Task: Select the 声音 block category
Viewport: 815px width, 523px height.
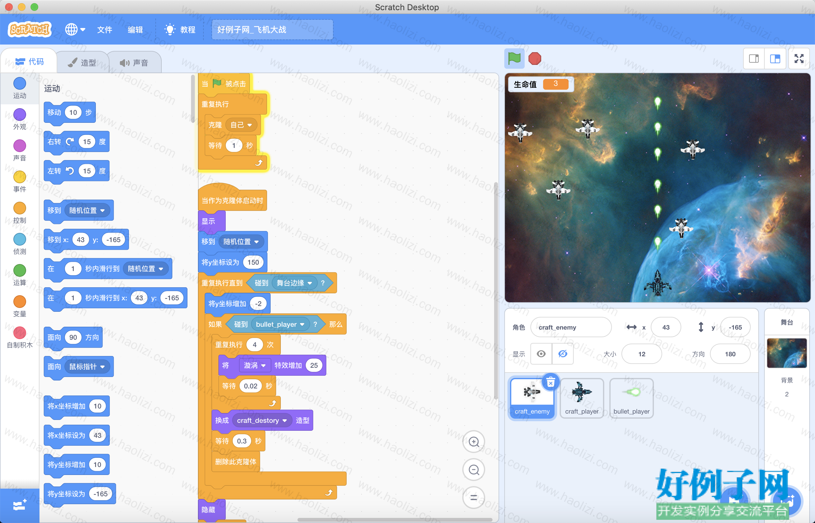Action: (x=19, y=150)
